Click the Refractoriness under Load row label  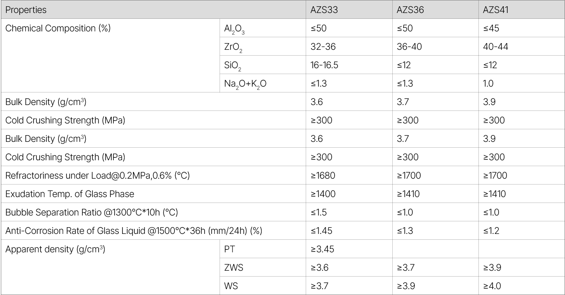coord(97,175)
